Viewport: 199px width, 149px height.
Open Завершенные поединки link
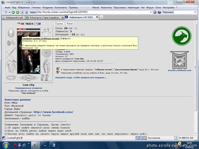29,88
